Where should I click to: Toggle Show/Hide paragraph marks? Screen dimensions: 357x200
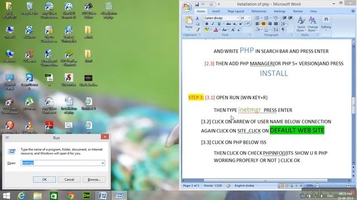(283, 29)
